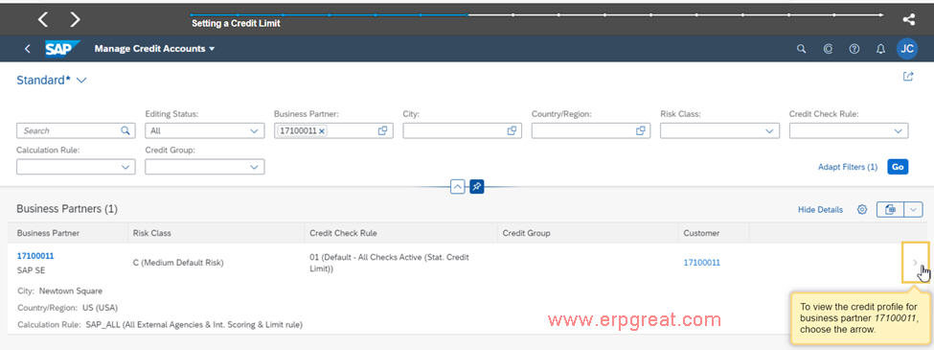934x350 pixels.
Task: Open customer 17100011 link in Customer column
Action: [x=701, y=263]
